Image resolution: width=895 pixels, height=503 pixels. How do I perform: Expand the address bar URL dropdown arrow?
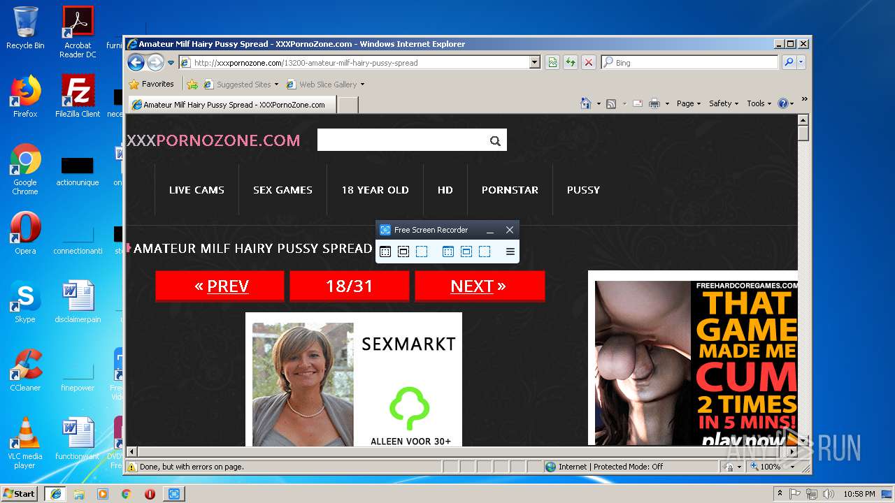click(x=535, y=62)
